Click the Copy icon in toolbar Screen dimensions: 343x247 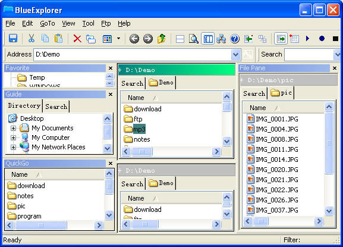45,39
